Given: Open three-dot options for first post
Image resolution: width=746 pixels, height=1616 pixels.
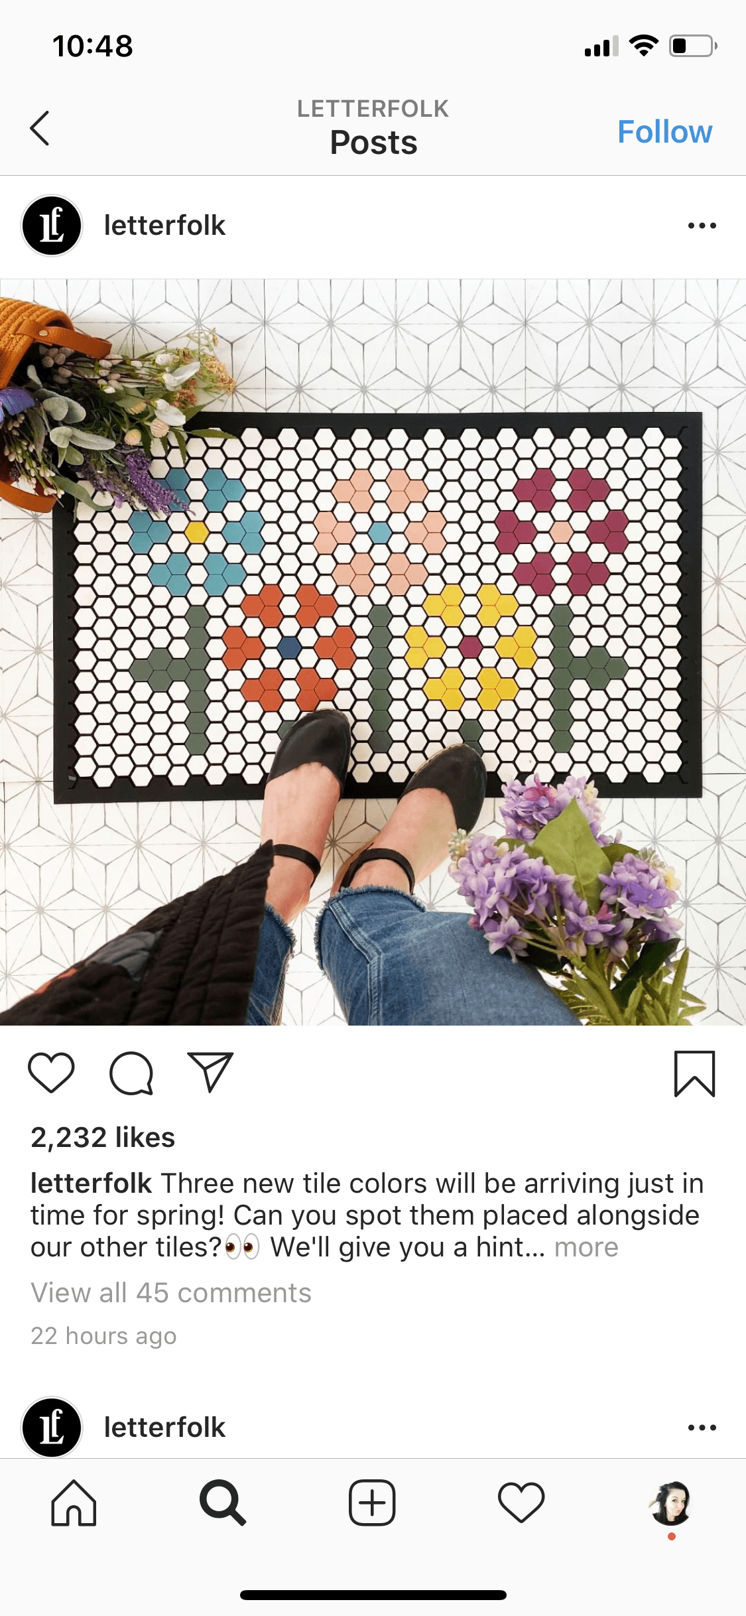Looking at the screenshot, I should (x=702, y=226).
